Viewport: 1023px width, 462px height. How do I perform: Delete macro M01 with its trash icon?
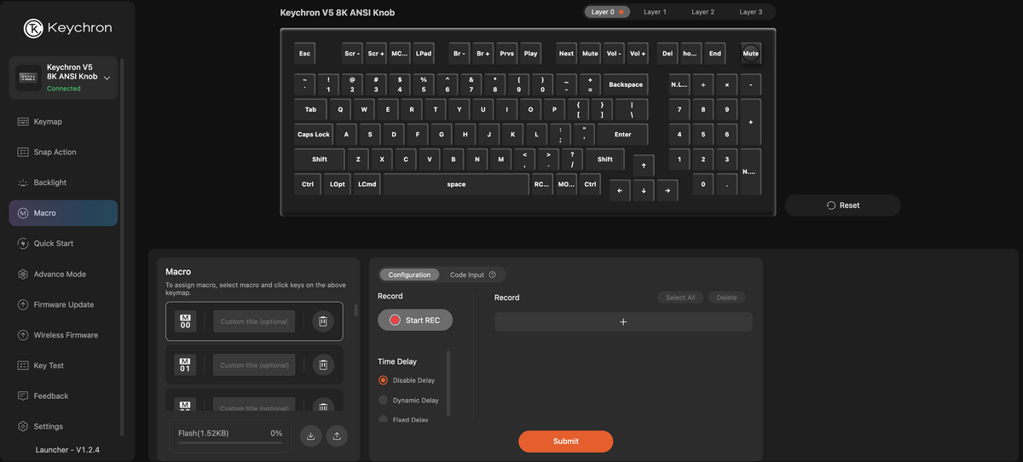coord(323,365)
